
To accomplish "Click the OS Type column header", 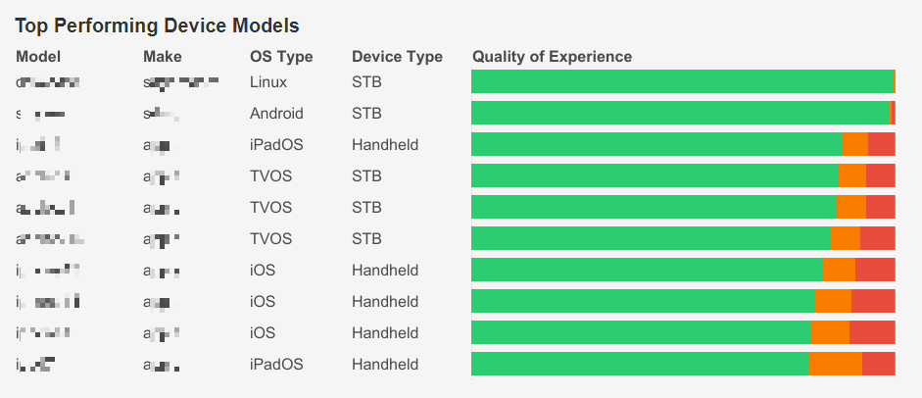I will (x=281, y=56).
